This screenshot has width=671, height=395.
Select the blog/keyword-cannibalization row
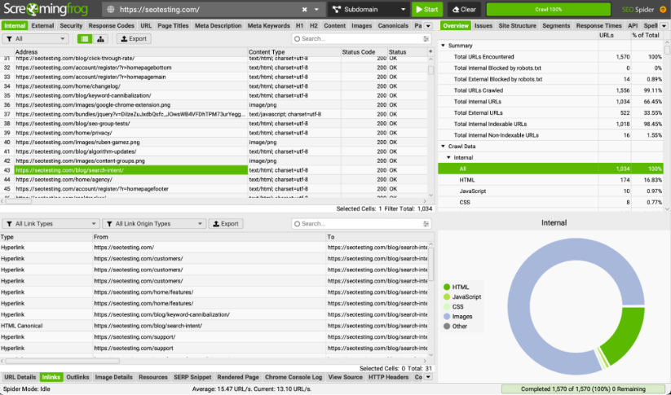point(130,95)
